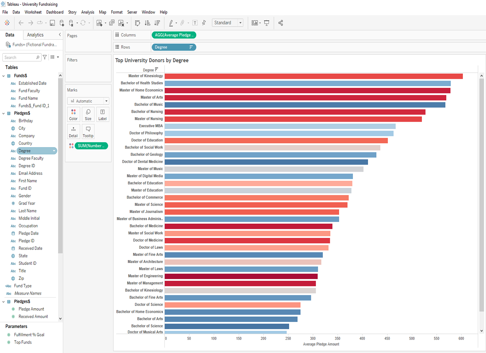Screen dimensions: 486x353
Task: Click the New Data Source icon
Action: 62,23
